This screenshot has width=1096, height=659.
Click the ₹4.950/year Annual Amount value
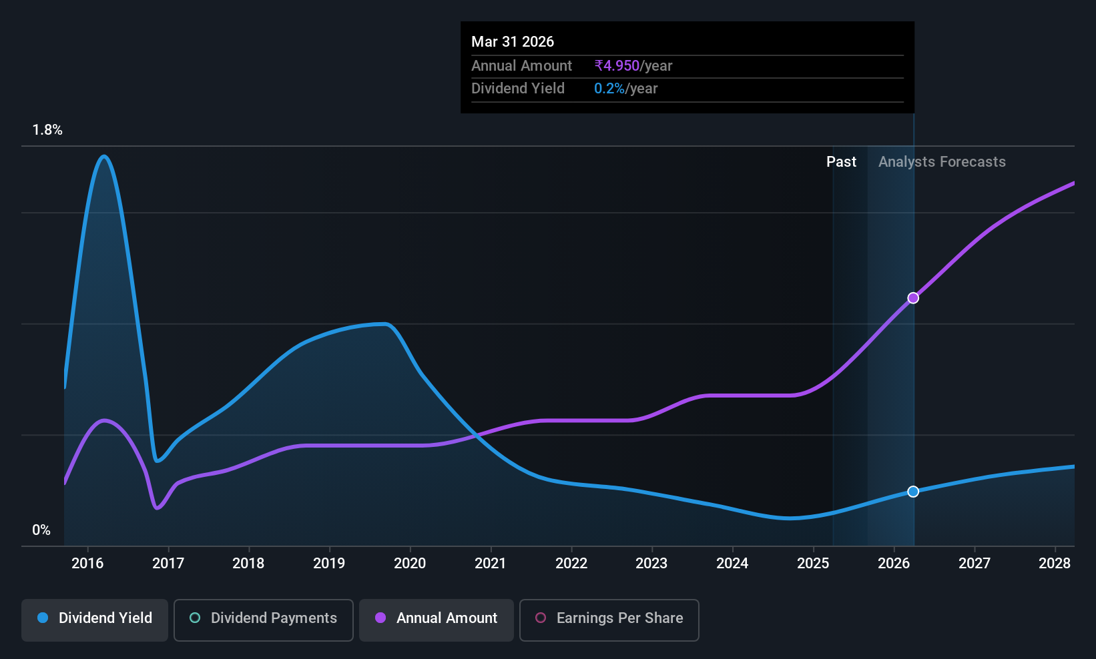coord(633,65)
